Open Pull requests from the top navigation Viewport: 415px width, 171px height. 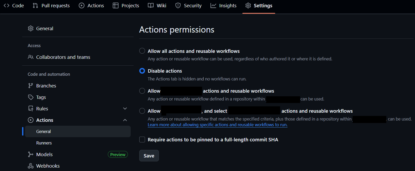[51, 5]
